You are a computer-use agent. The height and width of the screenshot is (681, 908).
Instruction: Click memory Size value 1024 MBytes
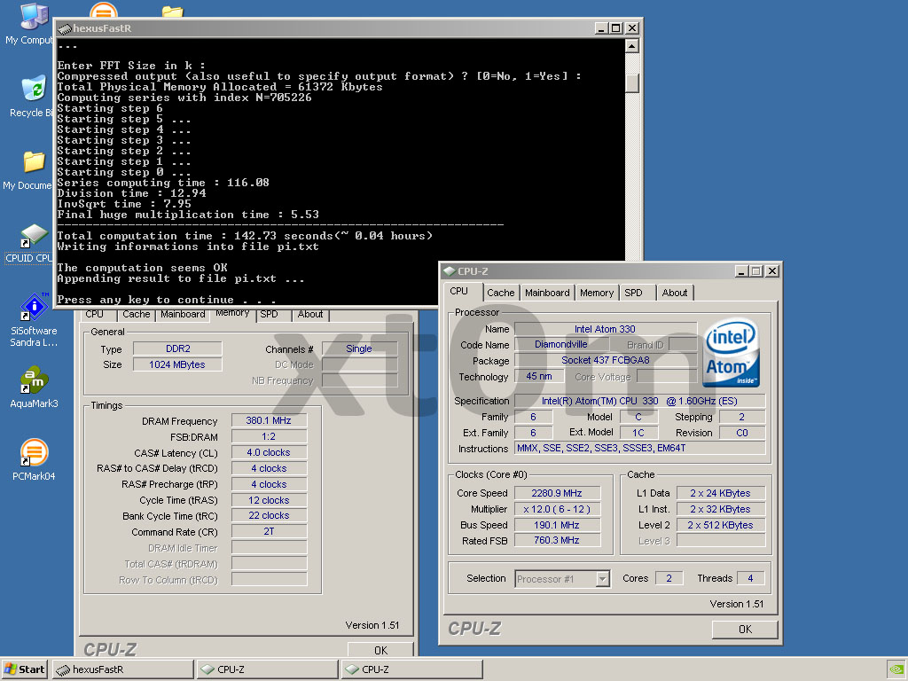pos(177,364)
